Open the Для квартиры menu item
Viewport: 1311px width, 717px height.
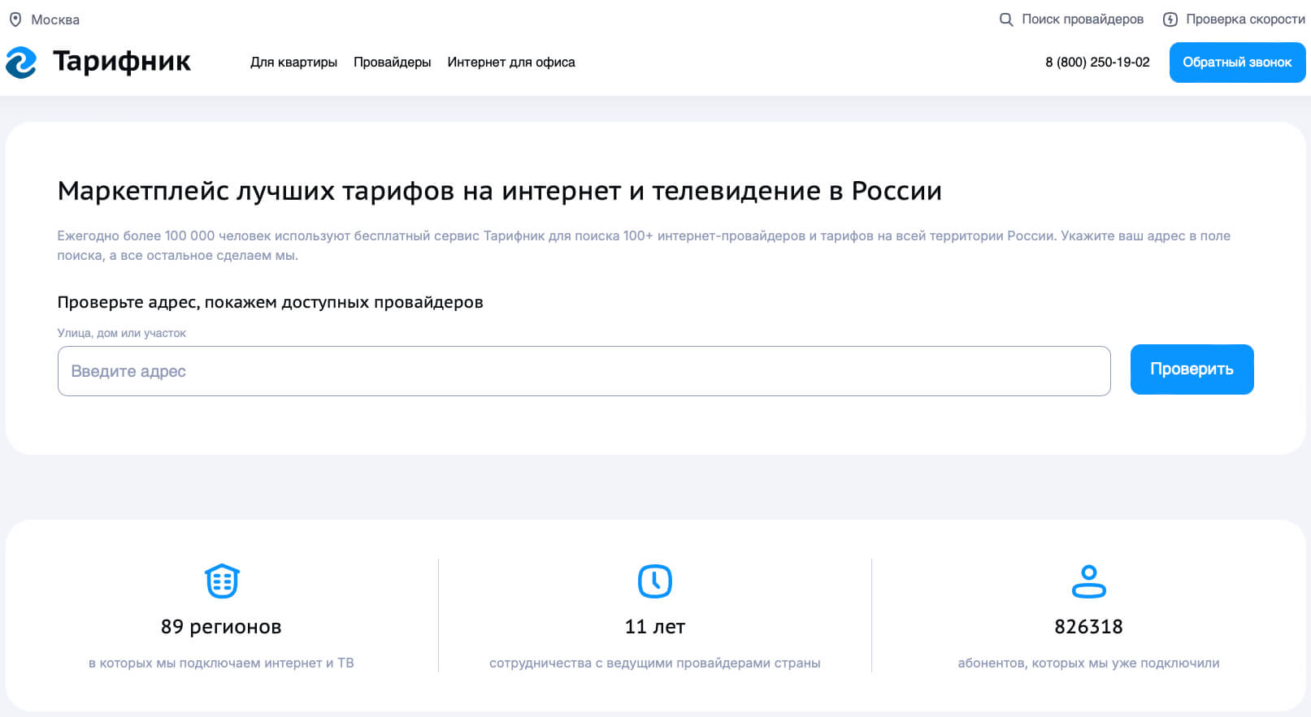(x=293, y=63)
